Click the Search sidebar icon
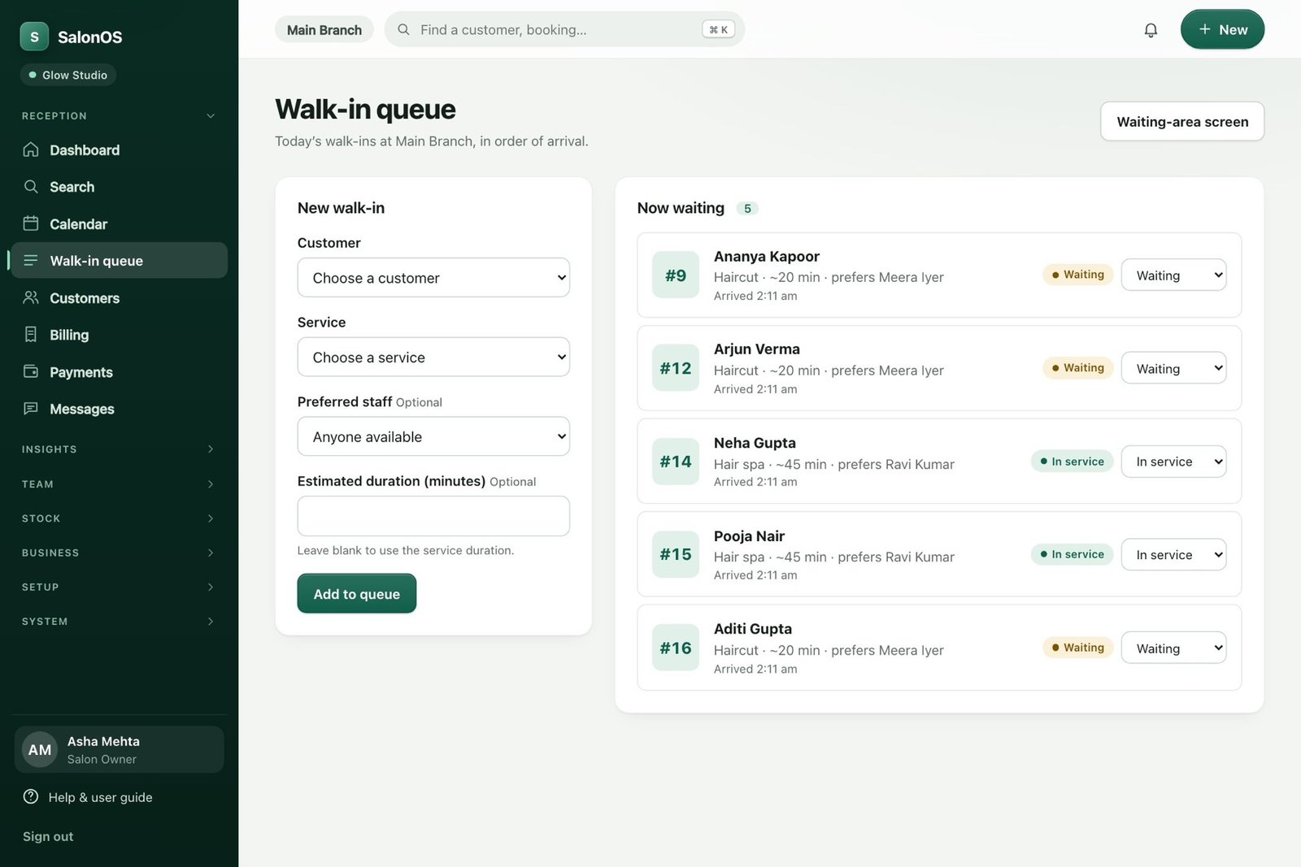This screenshot has height=867, width=1301. 31,187
